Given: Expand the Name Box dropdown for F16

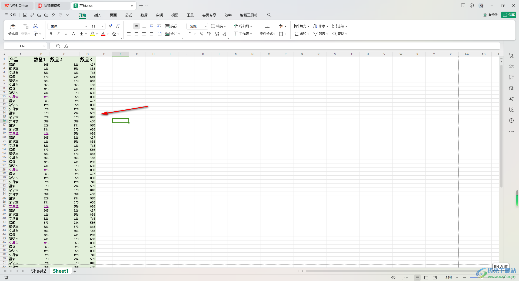Looking at the screenshot, I should (44, 46).
